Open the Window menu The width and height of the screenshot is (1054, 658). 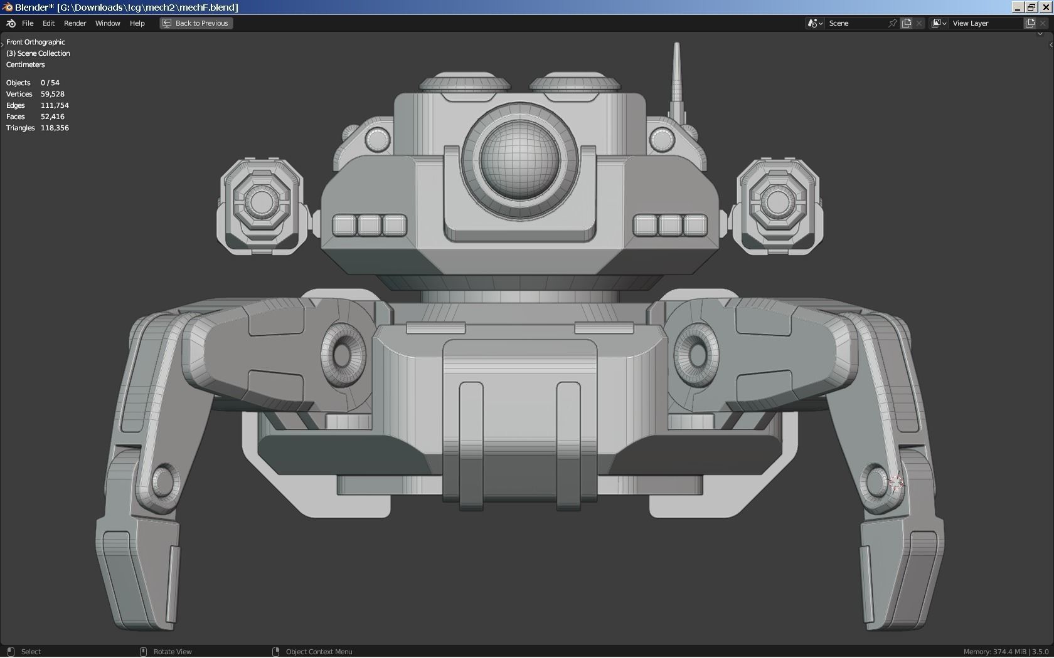107,23
